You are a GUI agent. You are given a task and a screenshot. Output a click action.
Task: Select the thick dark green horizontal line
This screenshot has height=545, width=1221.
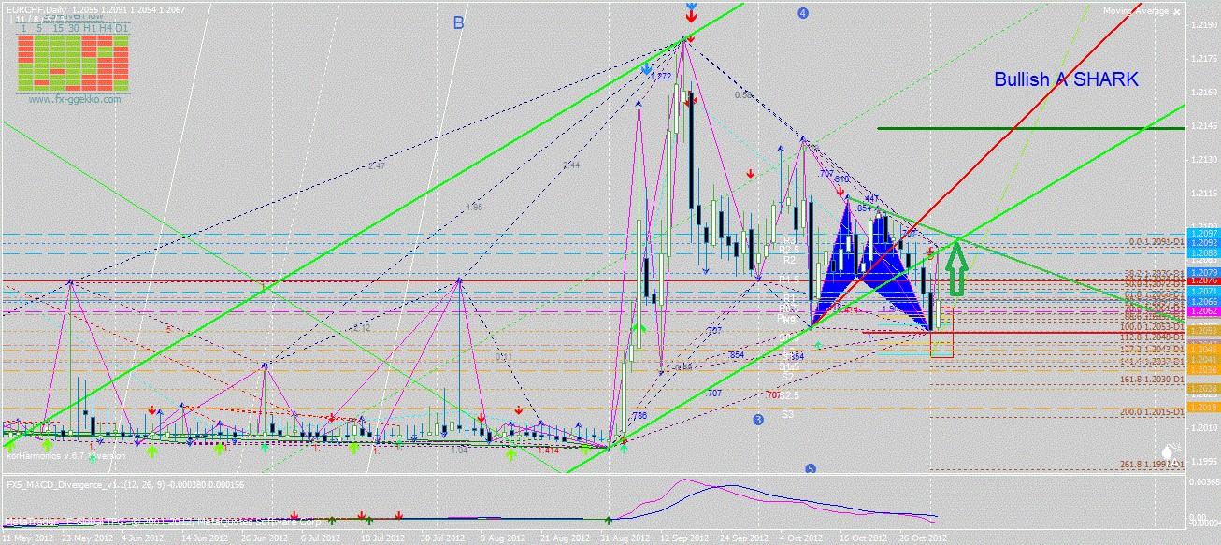tap(1030, 128)
